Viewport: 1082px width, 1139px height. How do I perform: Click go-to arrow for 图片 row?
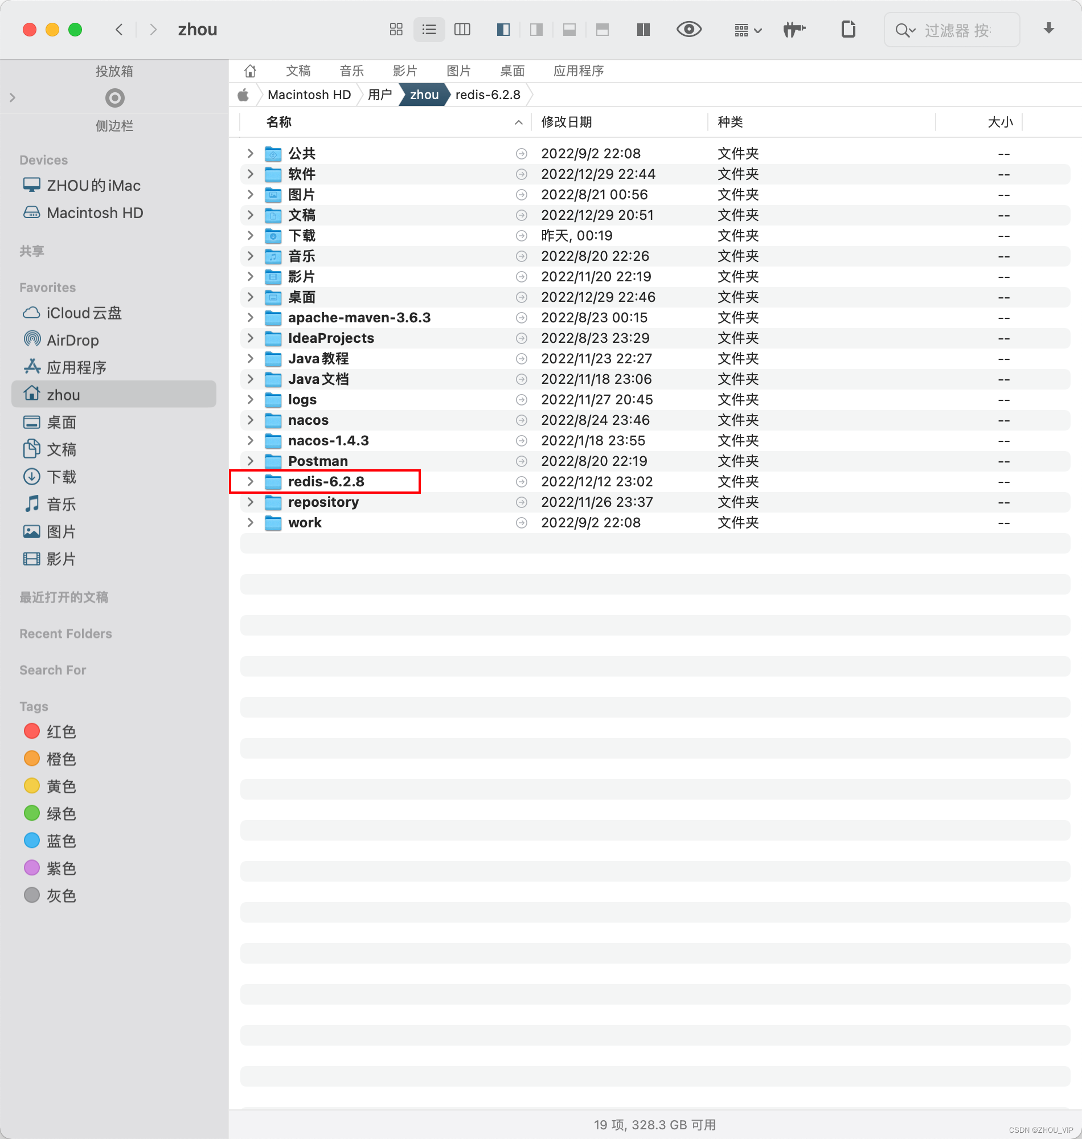click(x=522, y=194)
